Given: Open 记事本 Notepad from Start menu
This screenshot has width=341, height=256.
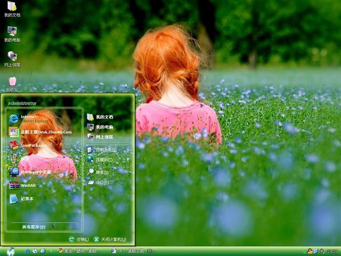Looking at the screenshot, I should click(21, 199).
